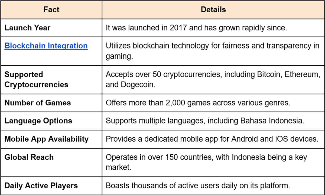Select the Daily Active Players cell
This screenshot has height=195, width=325.
click(51, 186)
